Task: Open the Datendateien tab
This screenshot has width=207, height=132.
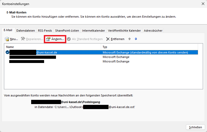Action: (26, 31)
